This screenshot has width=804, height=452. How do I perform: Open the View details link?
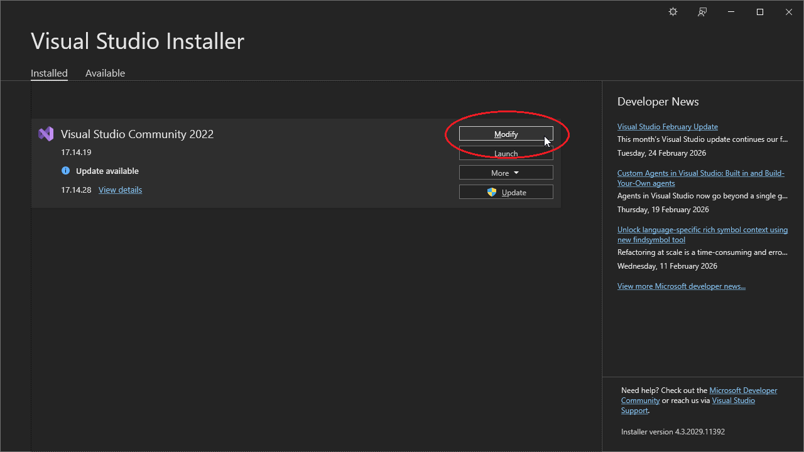(x=120, y=190)
